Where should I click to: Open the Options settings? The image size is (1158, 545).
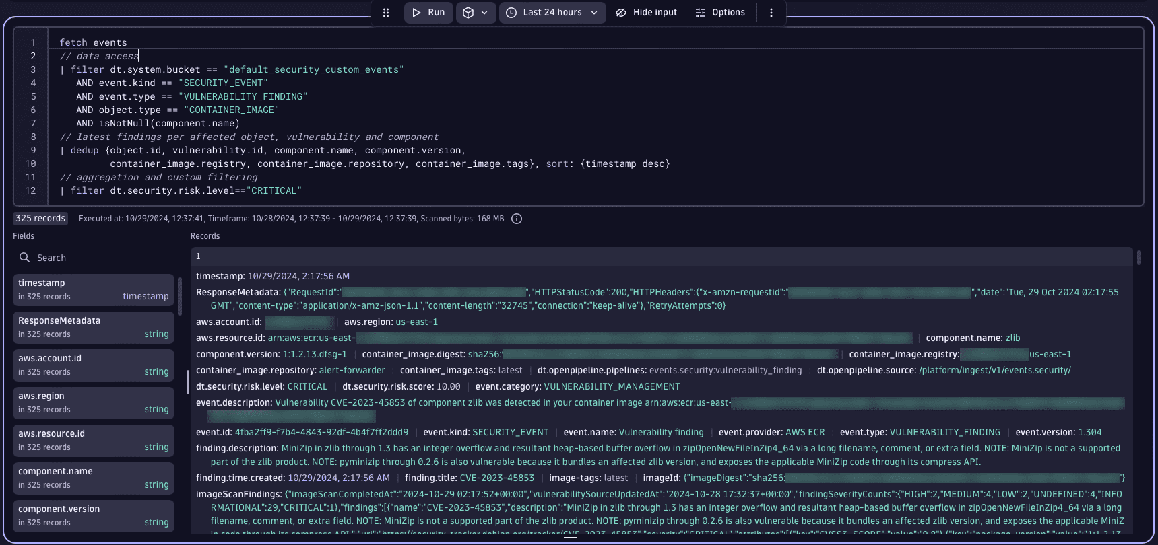(720, 13)
